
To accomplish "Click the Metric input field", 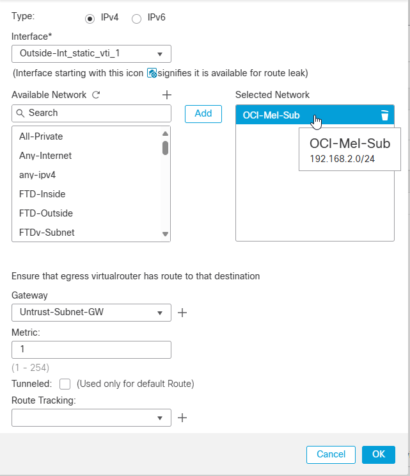I will pyautogui.click(x=91, y=350).
